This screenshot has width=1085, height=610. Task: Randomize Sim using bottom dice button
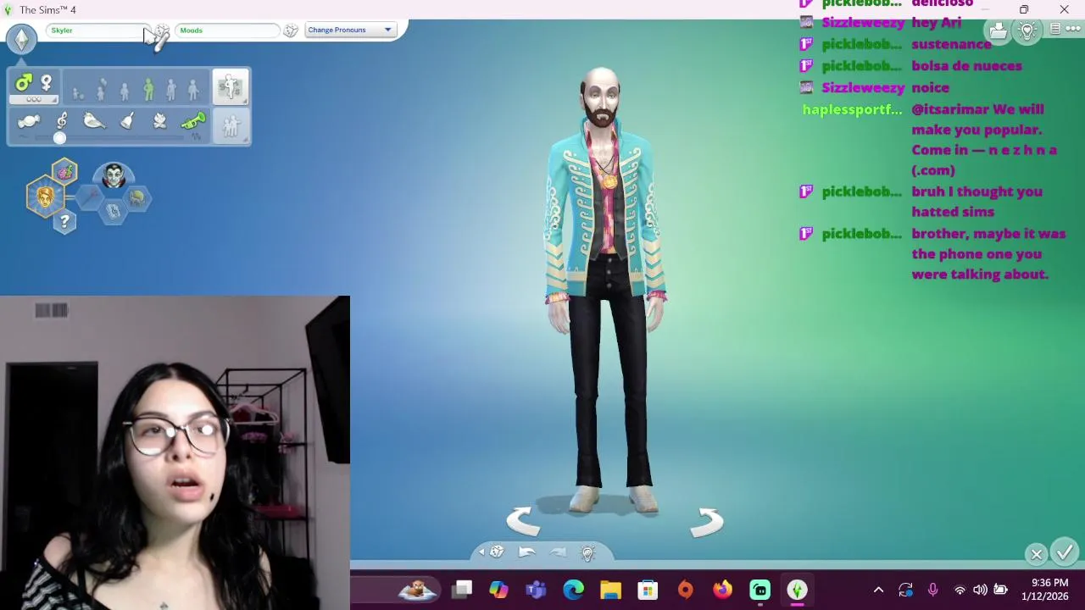coord(497,552)
